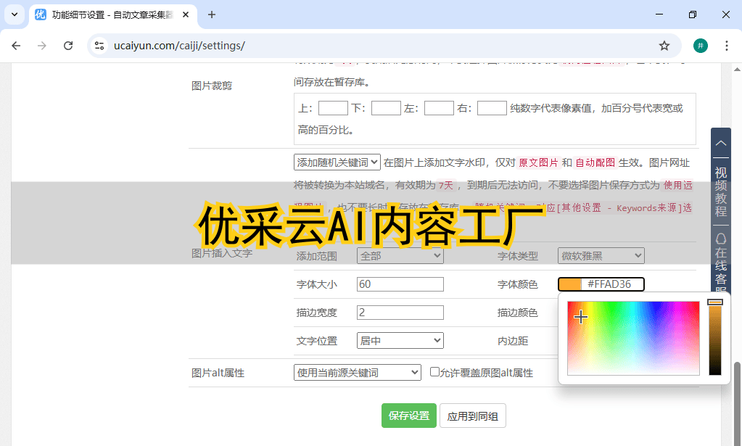742x446 pixels.
Task: Click the vertical hue slider bar
Action: 715,338
